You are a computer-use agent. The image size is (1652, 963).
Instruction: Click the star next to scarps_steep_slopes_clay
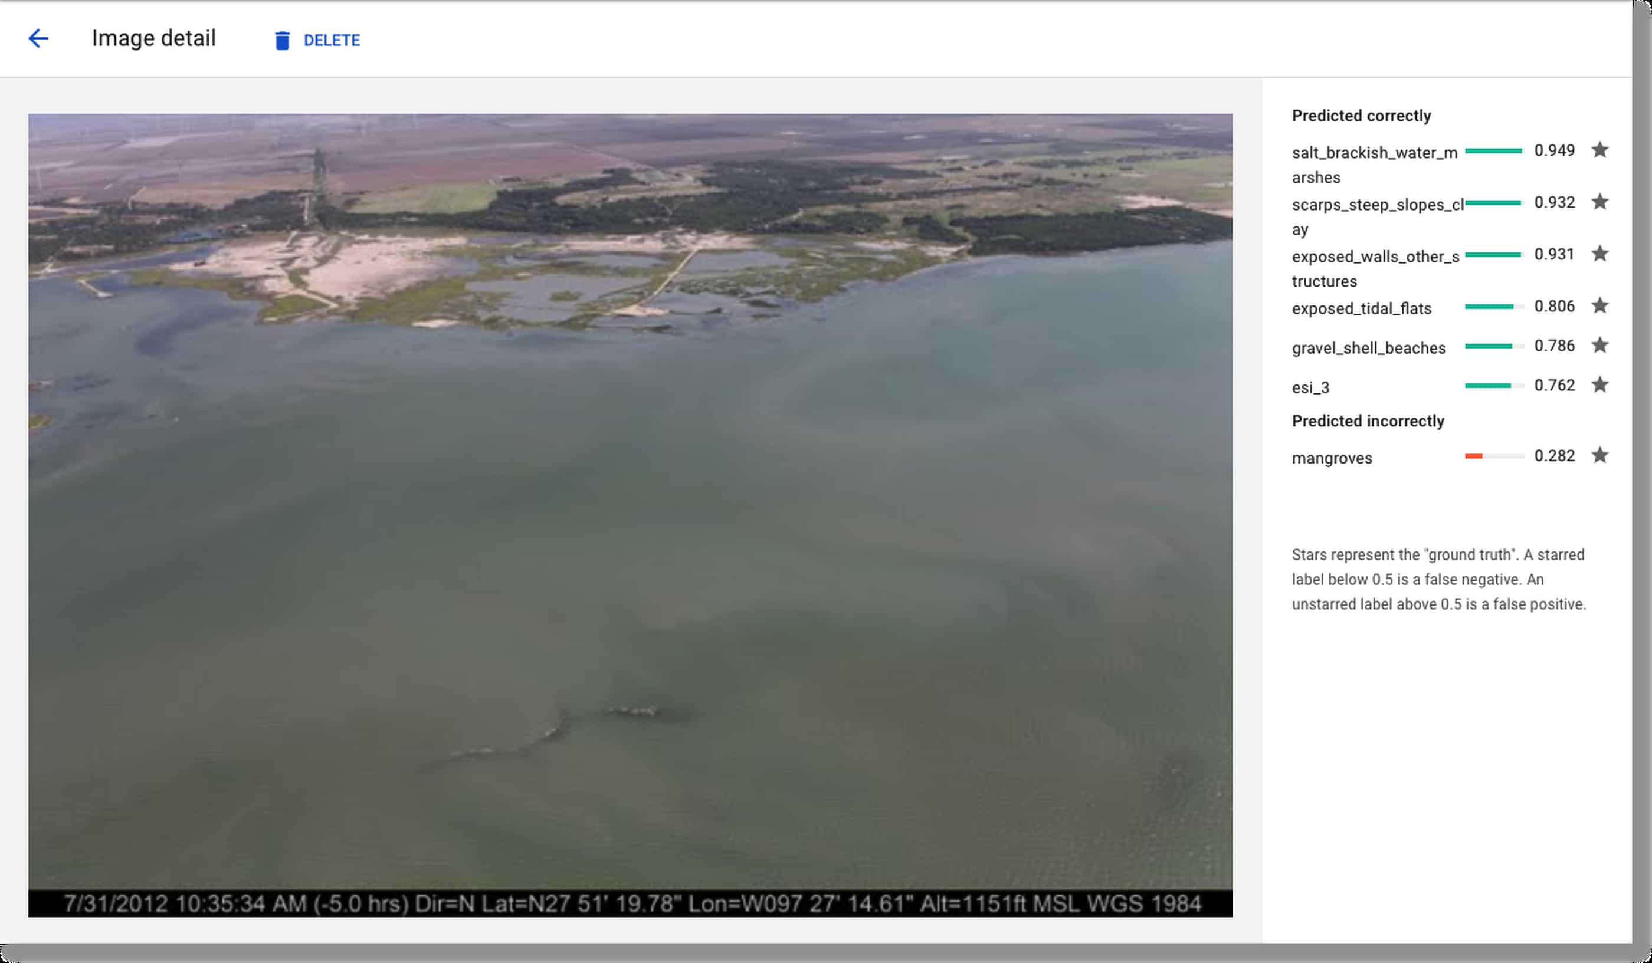pyautogui.click(x=1599, y=202)
